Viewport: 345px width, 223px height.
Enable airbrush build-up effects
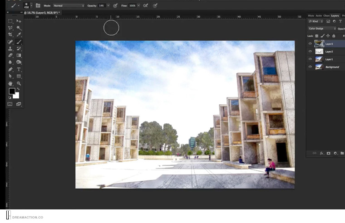(x=145, y=6)
